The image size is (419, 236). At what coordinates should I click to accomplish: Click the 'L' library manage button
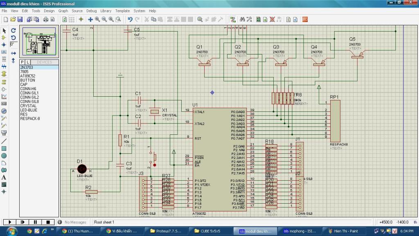28,62
